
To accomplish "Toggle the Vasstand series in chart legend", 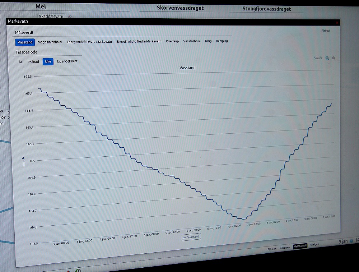I will pyautogui.click(x=191, y=237).
